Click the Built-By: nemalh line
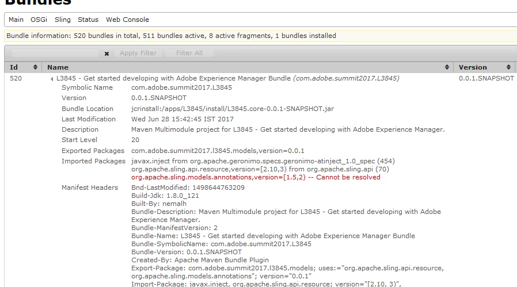The image size is (517, 287). (158, 204)
